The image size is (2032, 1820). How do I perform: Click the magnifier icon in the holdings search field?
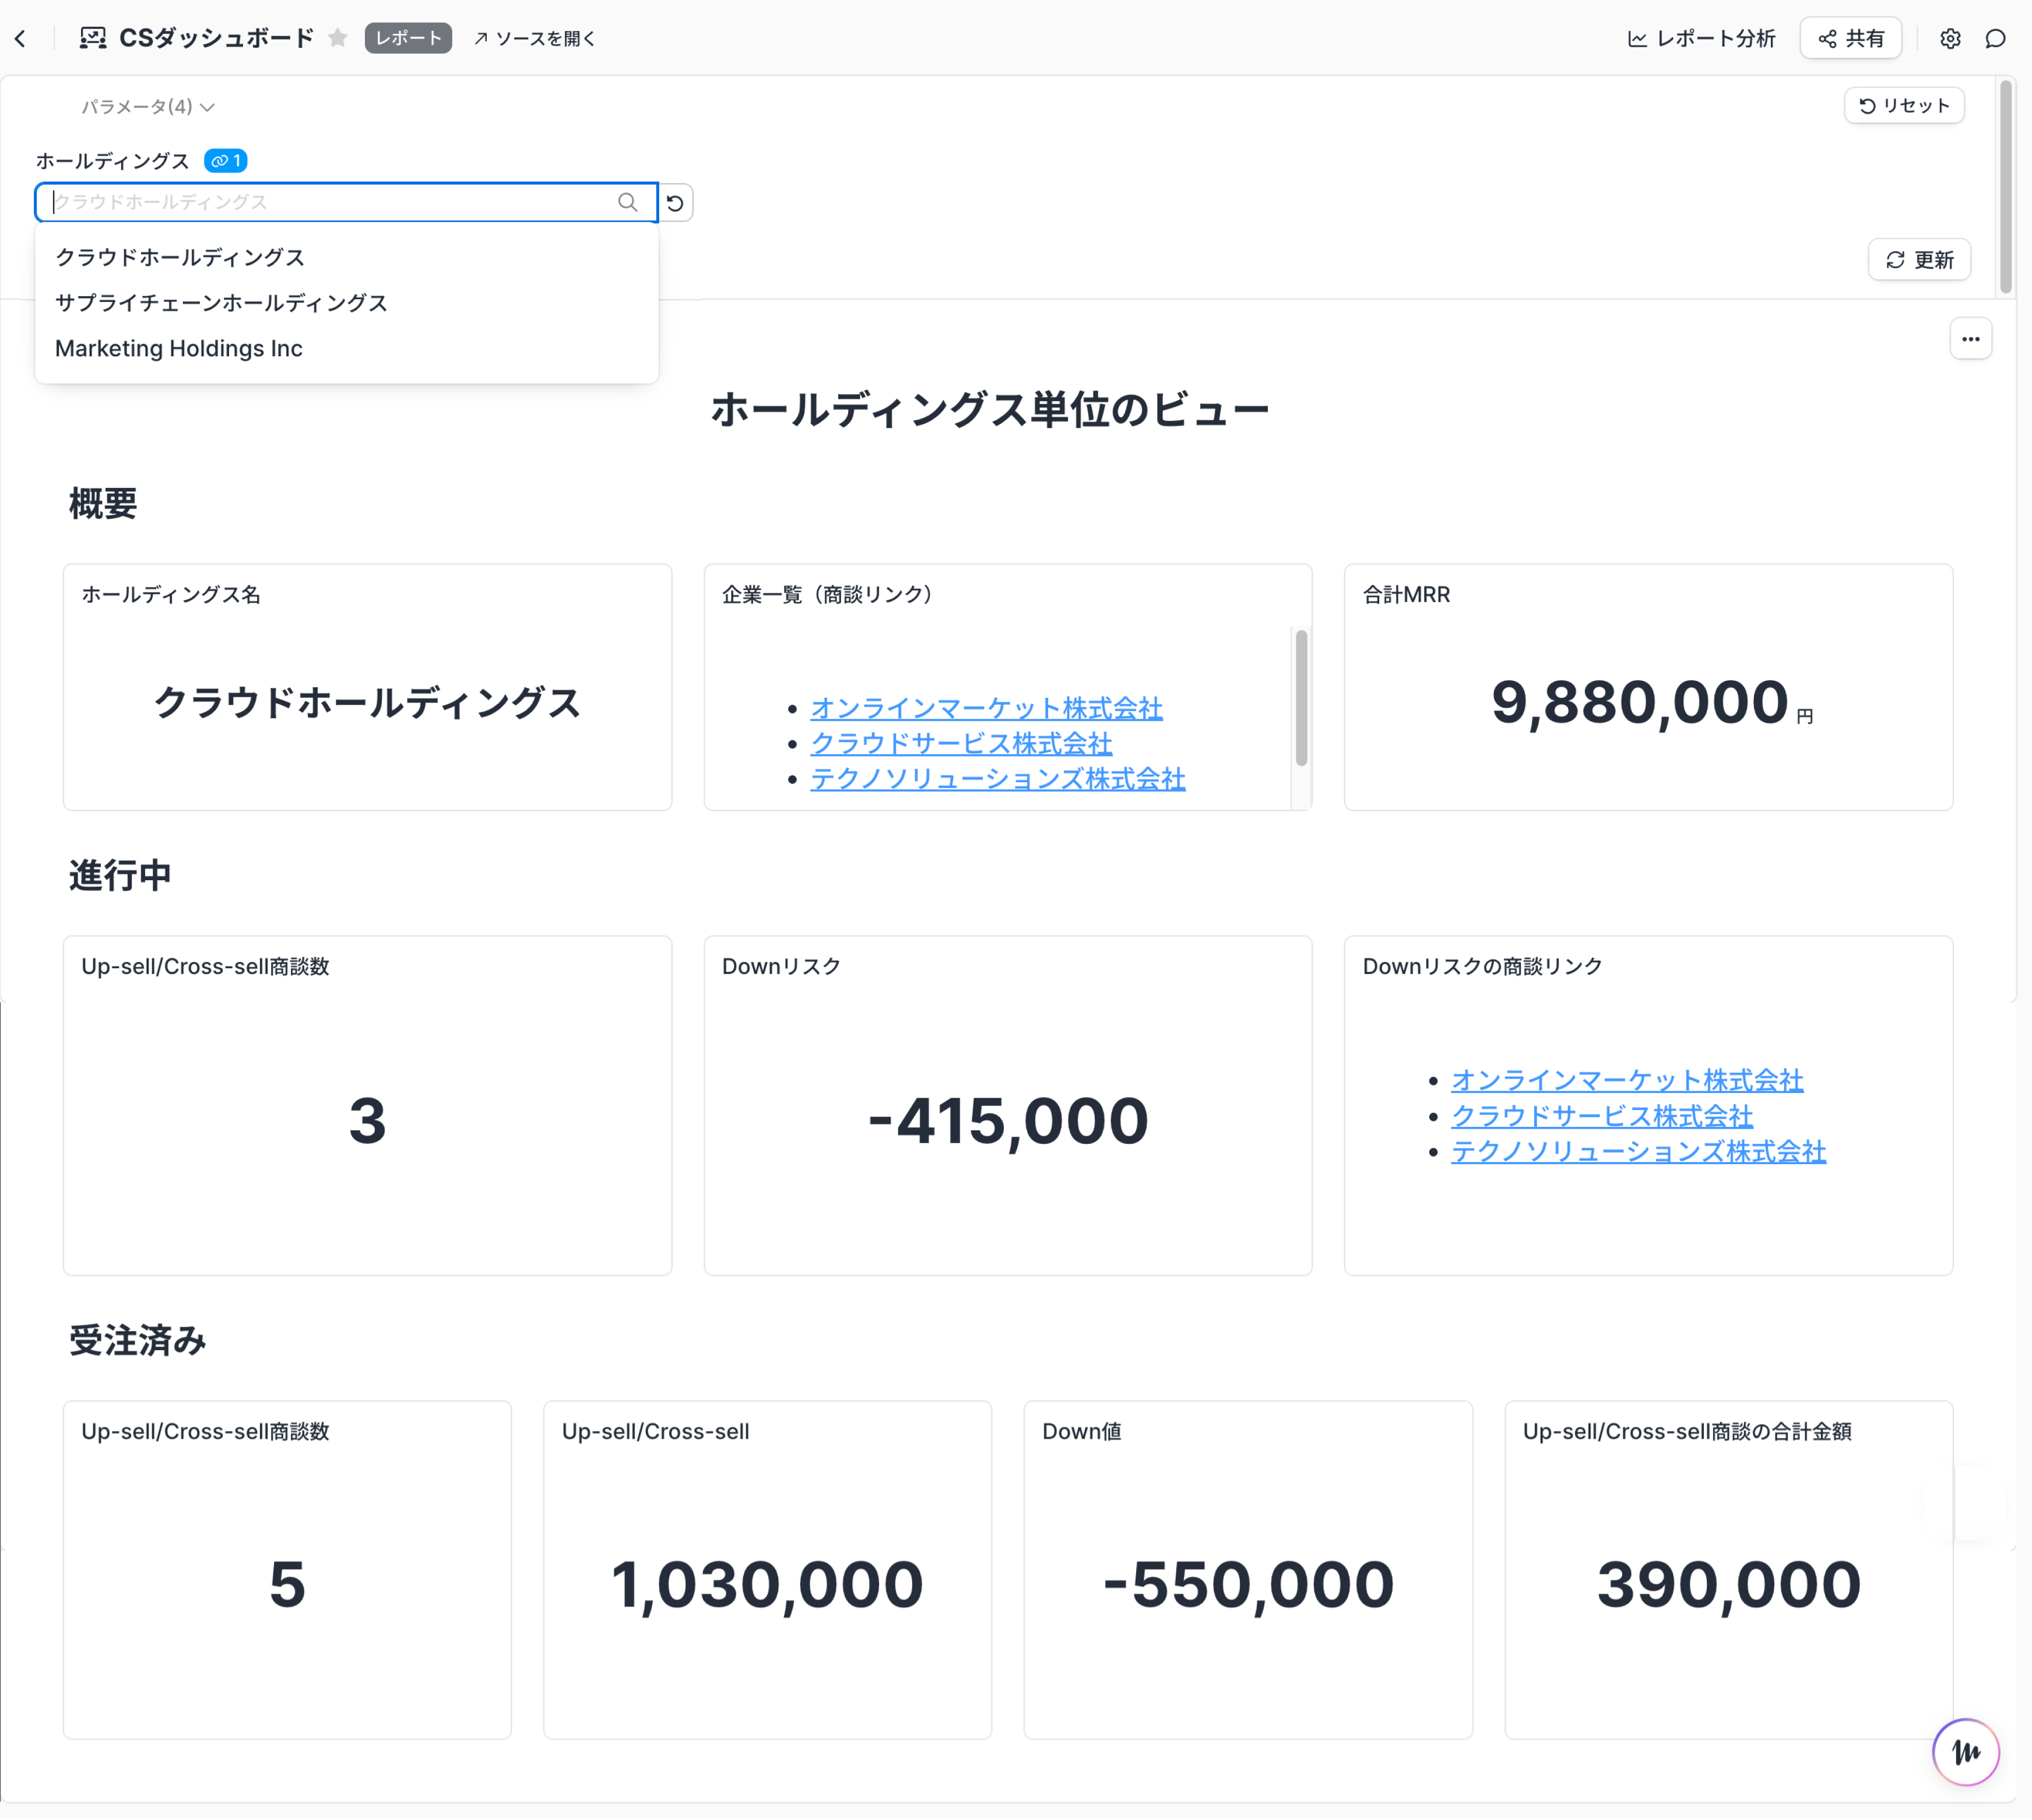click(628, 202)
